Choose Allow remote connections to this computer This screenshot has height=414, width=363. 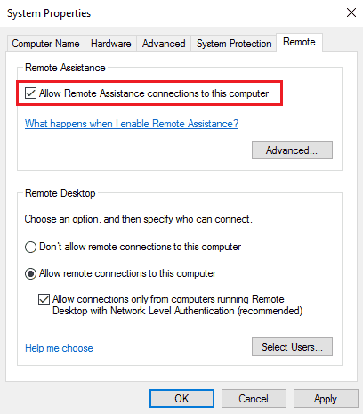point(31,273)
